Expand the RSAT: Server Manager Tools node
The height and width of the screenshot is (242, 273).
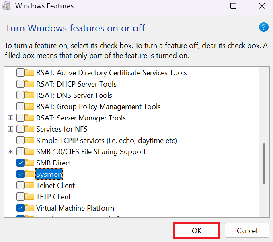pyautogui.click(x=10, y=118)
